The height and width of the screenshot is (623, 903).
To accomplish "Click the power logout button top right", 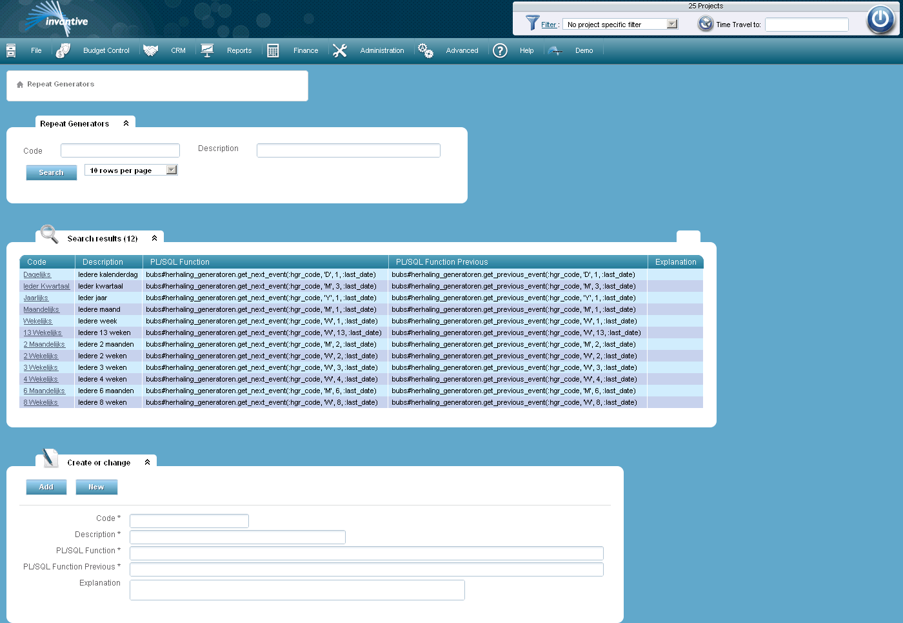I will click(x=880, y=19).
